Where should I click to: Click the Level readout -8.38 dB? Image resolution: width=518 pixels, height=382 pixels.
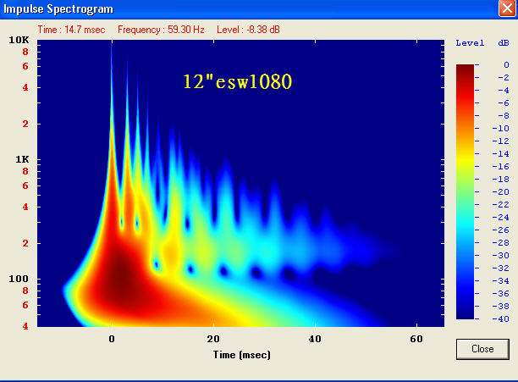pyautogui.click(x=249, y=30)
